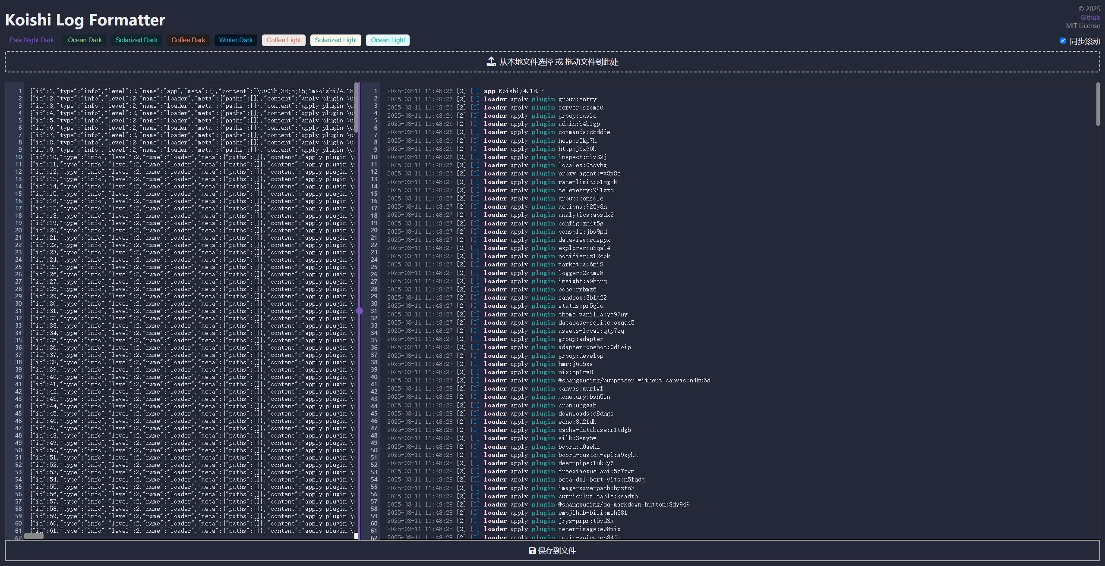Click the 'meter-image:e98mix' log entry

(504, 529)
